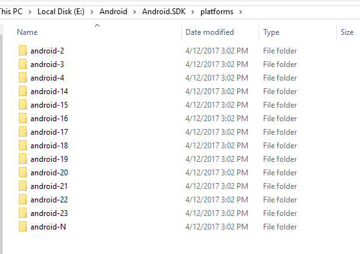Select the android-2 folder icon
360x254 pixels.
[x=23, y=51]
